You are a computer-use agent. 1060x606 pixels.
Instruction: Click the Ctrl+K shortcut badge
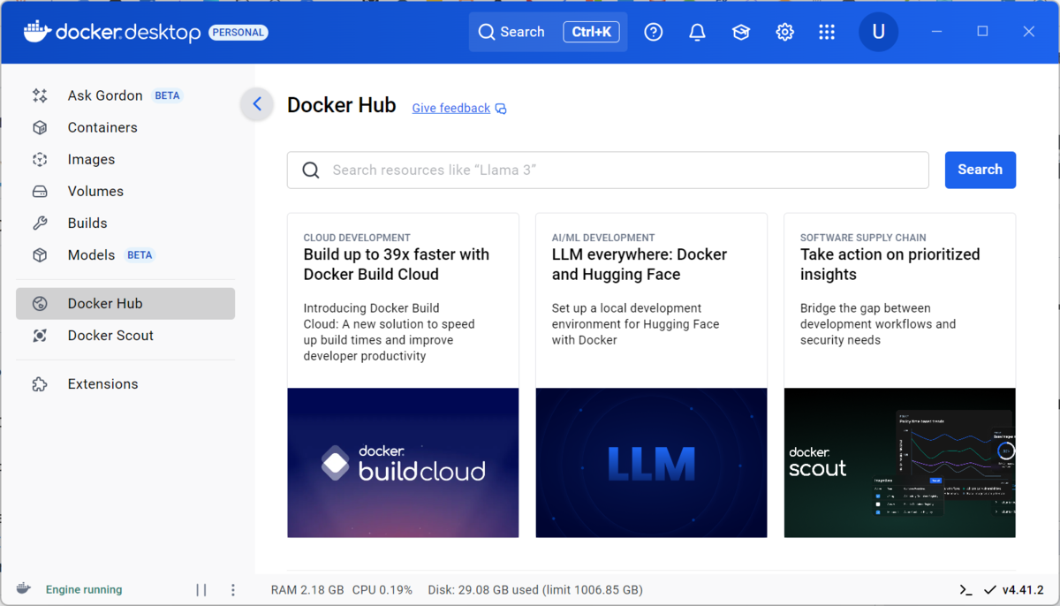point(591,32)
